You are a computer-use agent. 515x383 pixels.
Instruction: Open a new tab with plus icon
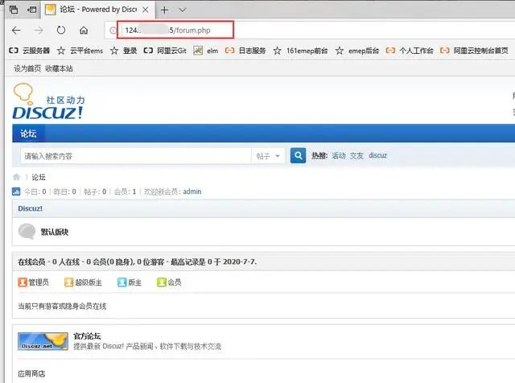(164, 10)
